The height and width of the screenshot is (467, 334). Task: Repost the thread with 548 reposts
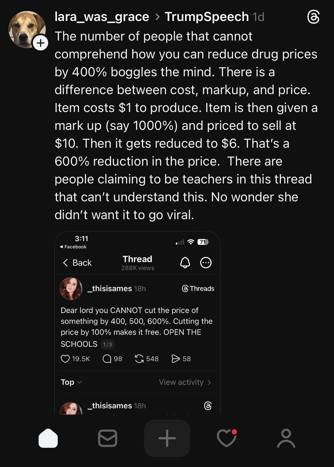point(139,359)
